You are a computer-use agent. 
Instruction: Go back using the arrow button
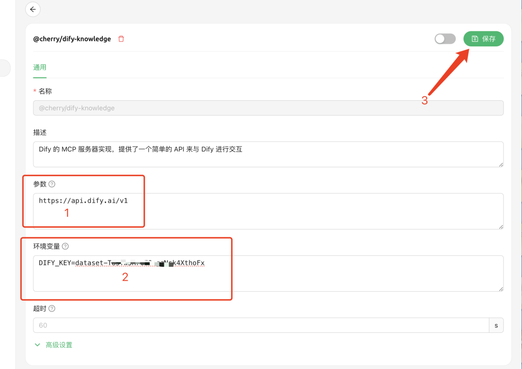33,9
